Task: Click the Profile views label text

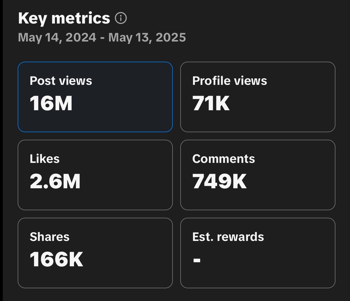Action: coord(230,81)
